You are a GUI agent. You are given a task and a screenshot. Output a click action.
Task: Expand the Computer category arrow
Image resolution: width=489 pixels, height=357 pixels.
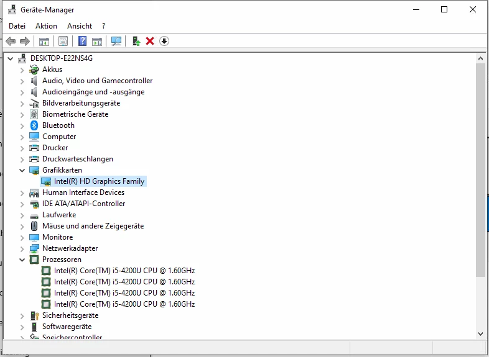22,137
